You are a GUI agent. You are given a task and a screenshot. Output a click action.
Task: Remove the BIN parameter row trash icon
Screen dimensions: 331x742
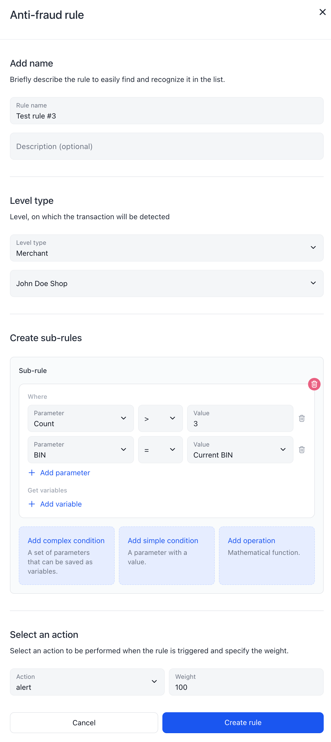point(301,449)
